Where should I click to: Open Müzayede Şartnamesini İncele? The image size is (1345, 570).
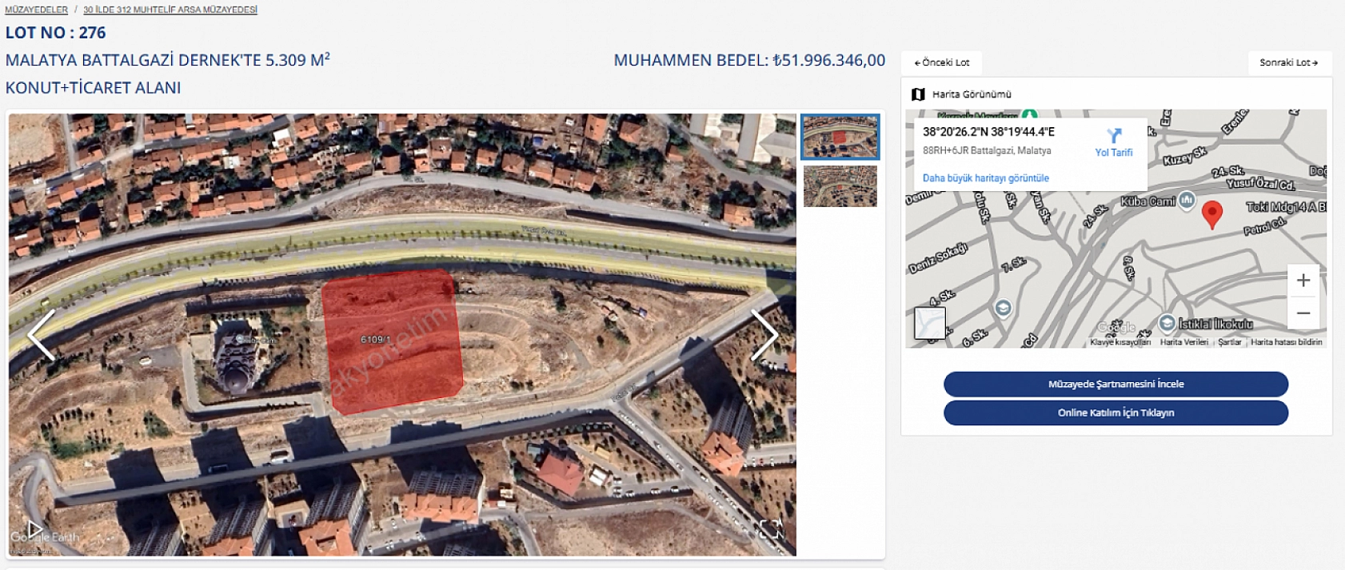1116,385
